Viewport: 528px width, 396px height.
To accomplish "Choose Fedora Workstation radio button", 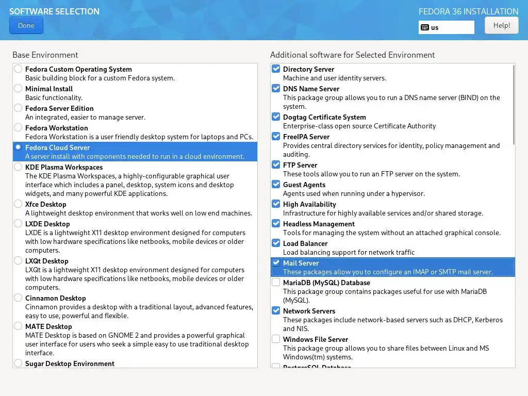I will point(18,127).
